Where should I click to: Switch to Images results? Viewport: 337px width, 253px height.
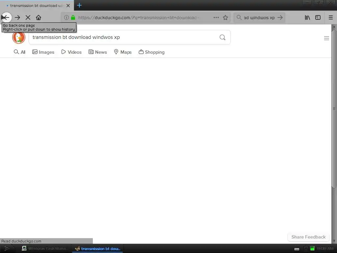[43, 52]
